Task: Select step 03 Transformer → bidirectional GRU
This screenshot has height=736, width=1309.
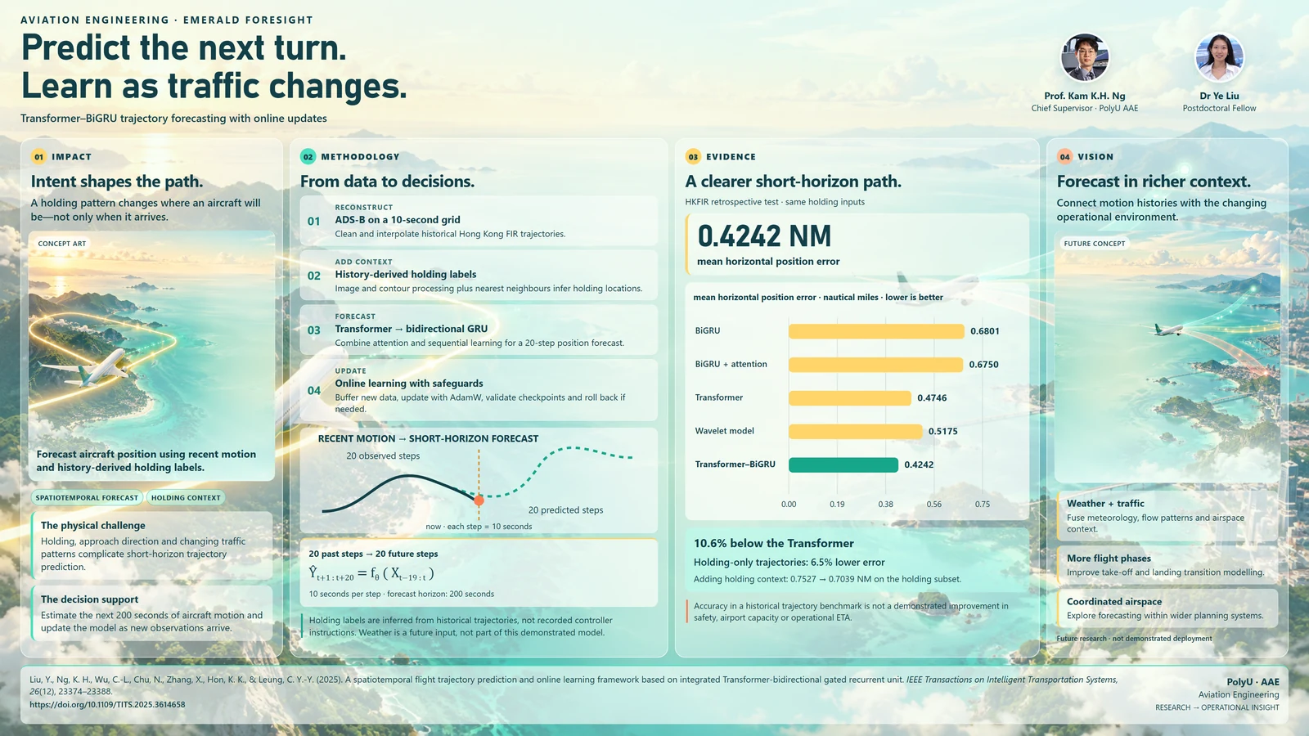Action: [x=479, y=330]
